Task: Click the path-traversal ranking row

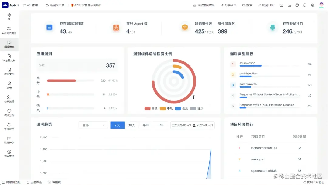Action: tap(271, 85)
